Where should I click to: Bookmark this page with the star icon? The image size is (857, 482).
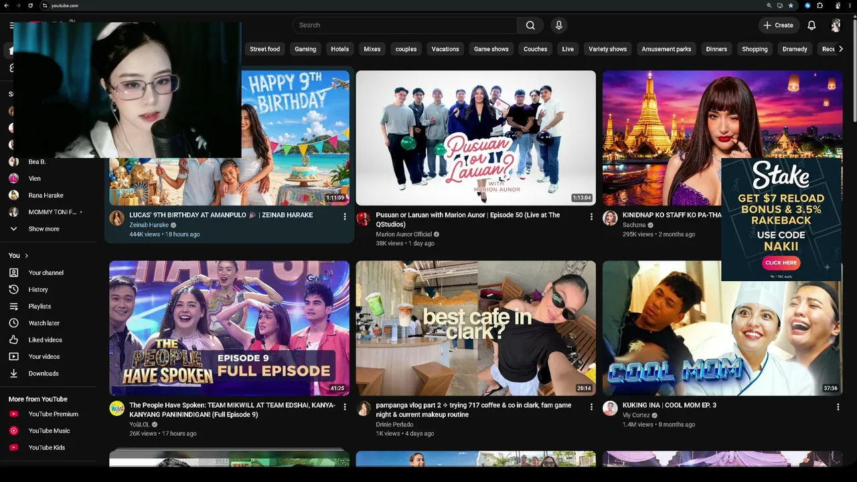click(x=791, y=5)
